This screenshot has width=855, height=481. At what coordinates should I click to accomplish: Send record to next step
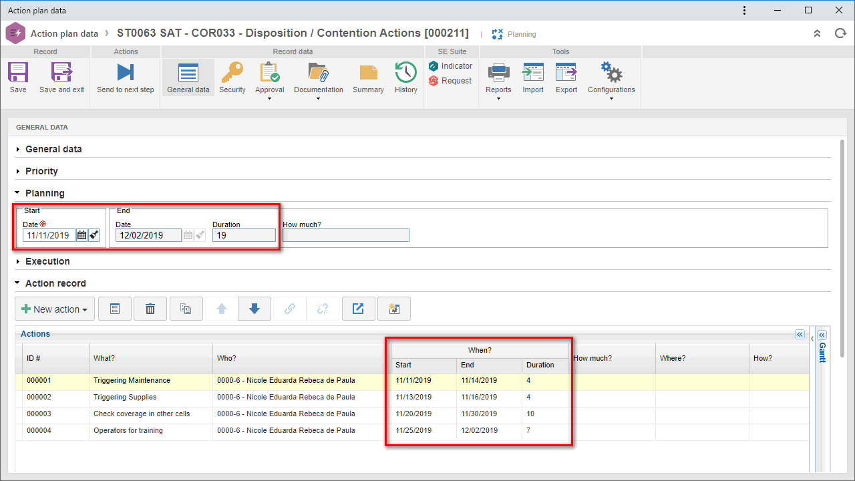click(x=126, y=77)
